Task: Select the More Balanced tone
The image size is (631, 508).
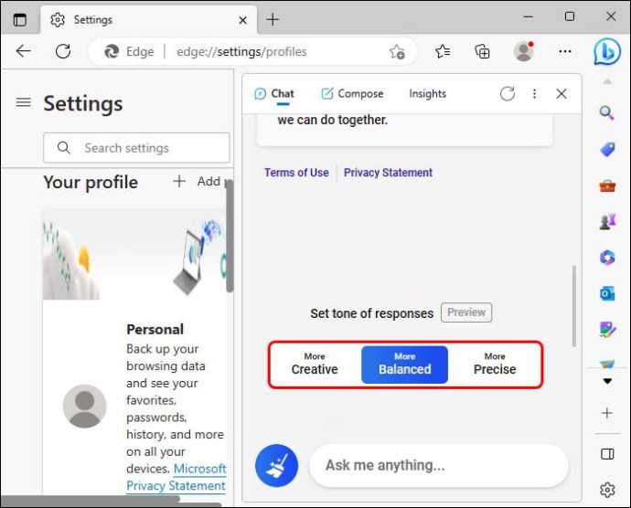Action: 404,365
